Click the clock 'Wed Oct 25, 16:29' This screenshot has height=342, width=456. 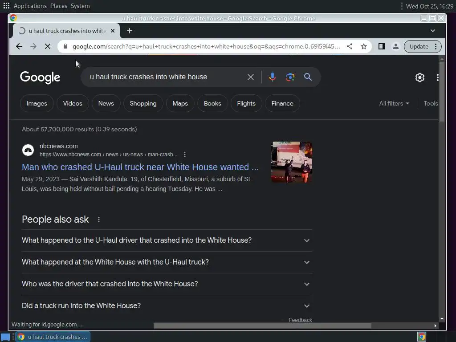pos(430,6)
